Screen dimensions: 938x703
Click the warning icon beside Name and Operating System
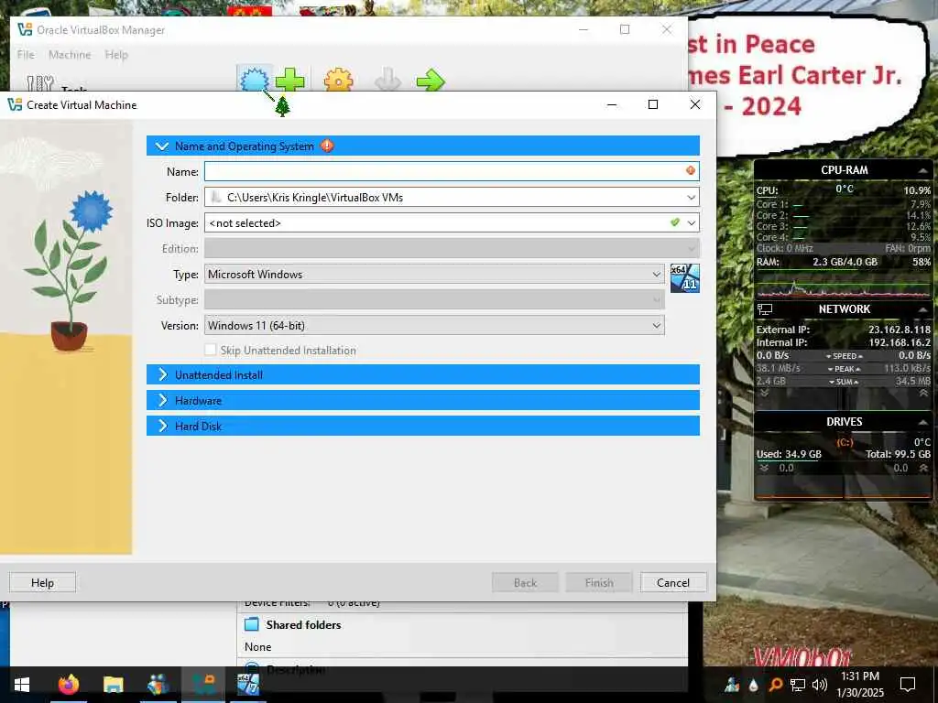(327, 146)
